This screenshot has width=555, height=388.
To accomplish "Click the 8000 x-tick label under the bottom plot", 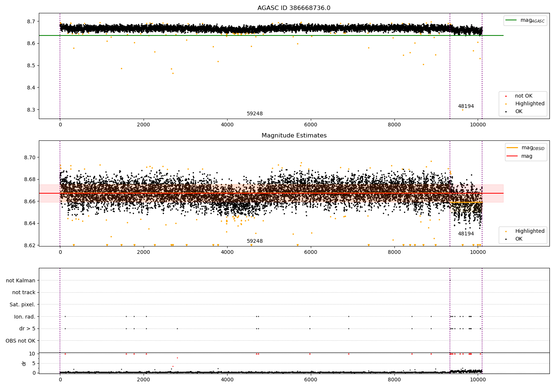I will [394, 380].
